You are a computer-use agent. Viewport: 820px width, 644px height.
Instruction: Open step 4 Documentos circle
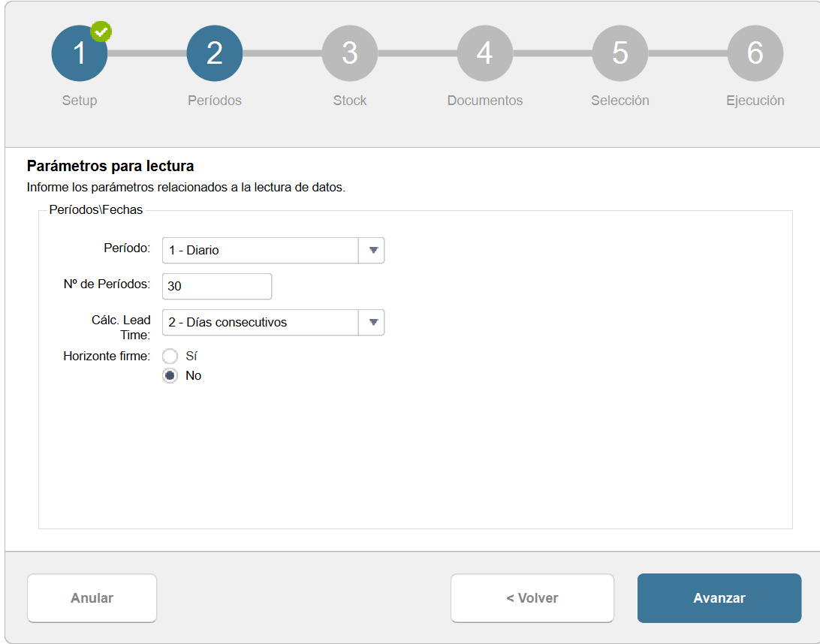485,53
